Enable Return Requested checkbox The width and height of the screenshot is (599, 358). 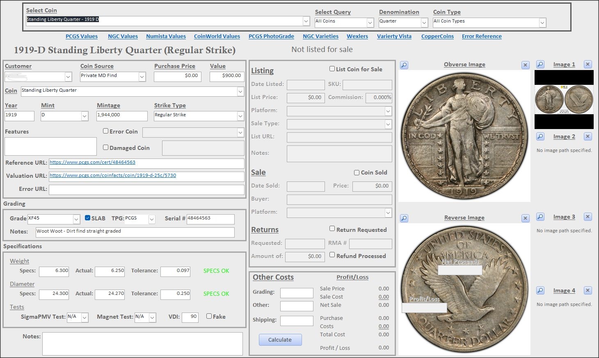pos(332,229)
